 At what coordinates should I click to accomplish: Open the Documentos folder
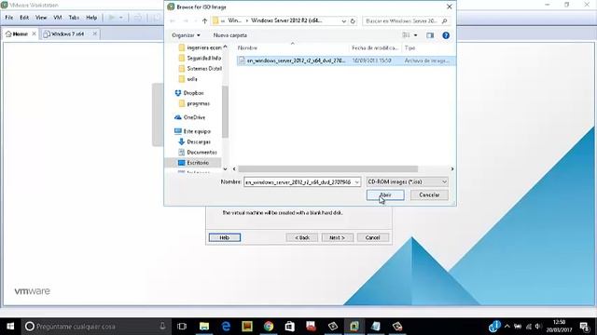(x=198, y=153)
